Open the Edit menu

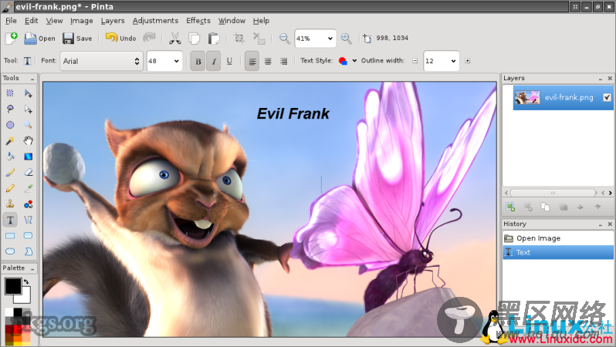31,21
